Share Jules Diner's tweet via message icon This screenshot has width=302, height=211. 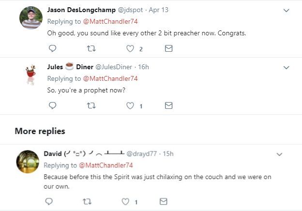point(168,105)
